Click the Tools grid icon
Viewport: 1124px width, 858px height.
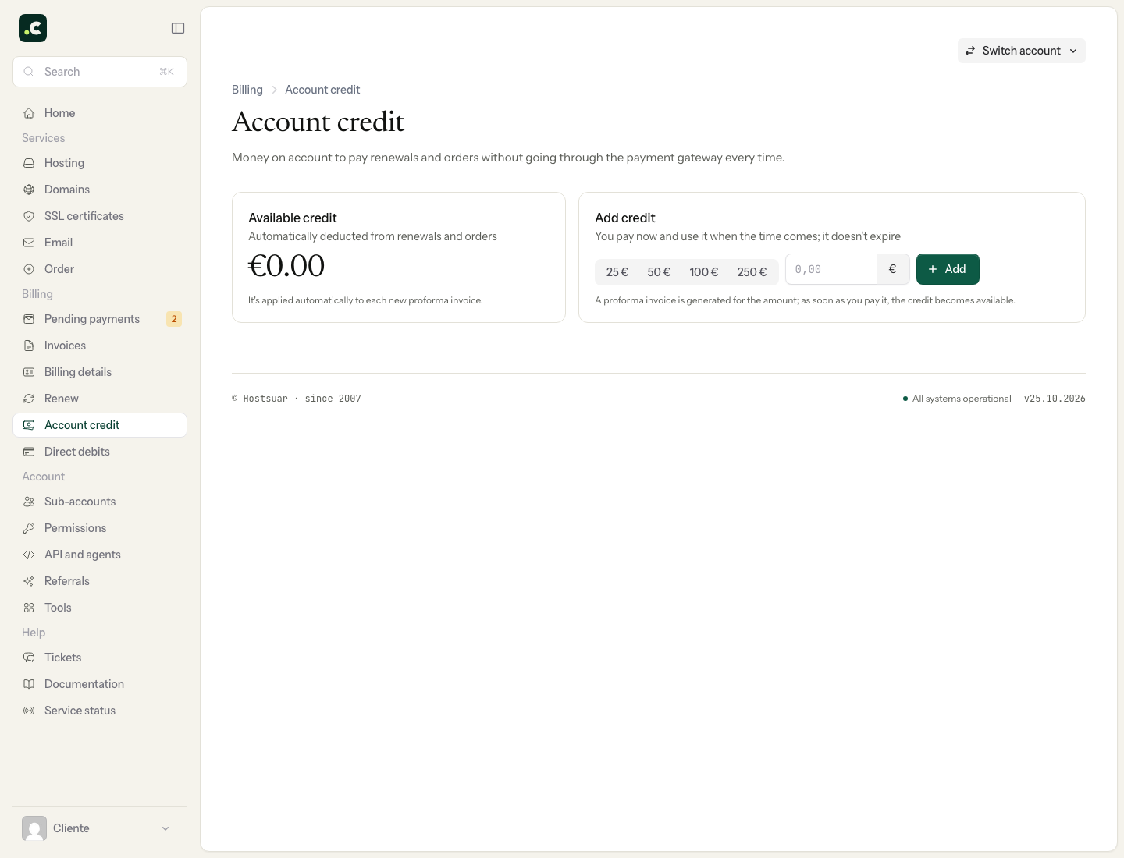(29, 608)
